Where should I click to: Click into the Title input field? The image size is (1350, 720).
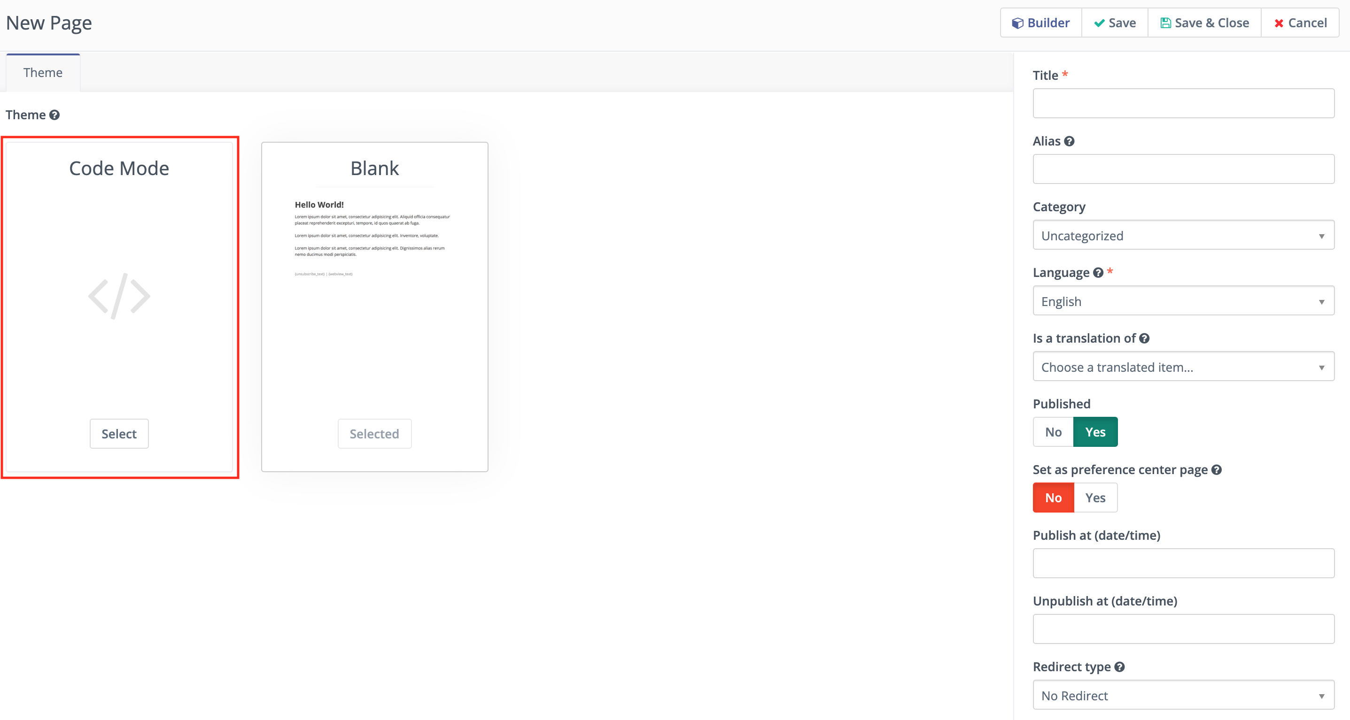coord(1183,103)
